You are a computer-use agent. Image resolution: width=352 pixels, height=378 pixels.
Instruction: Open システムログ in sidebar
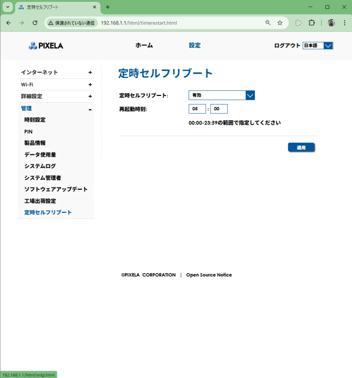[40, 166]
